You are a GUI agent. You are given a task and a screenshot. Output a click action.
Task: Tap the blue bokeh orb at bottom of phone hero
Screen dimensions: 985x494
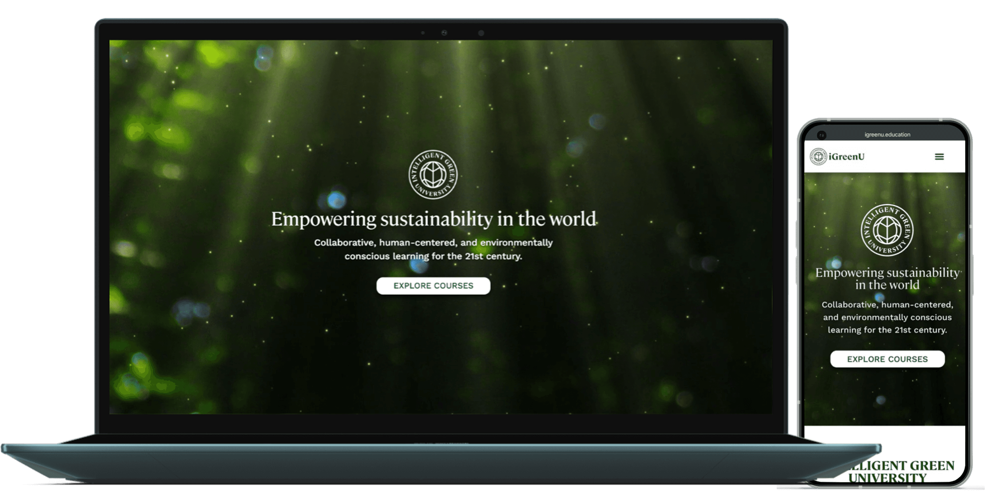coord(881,400)
